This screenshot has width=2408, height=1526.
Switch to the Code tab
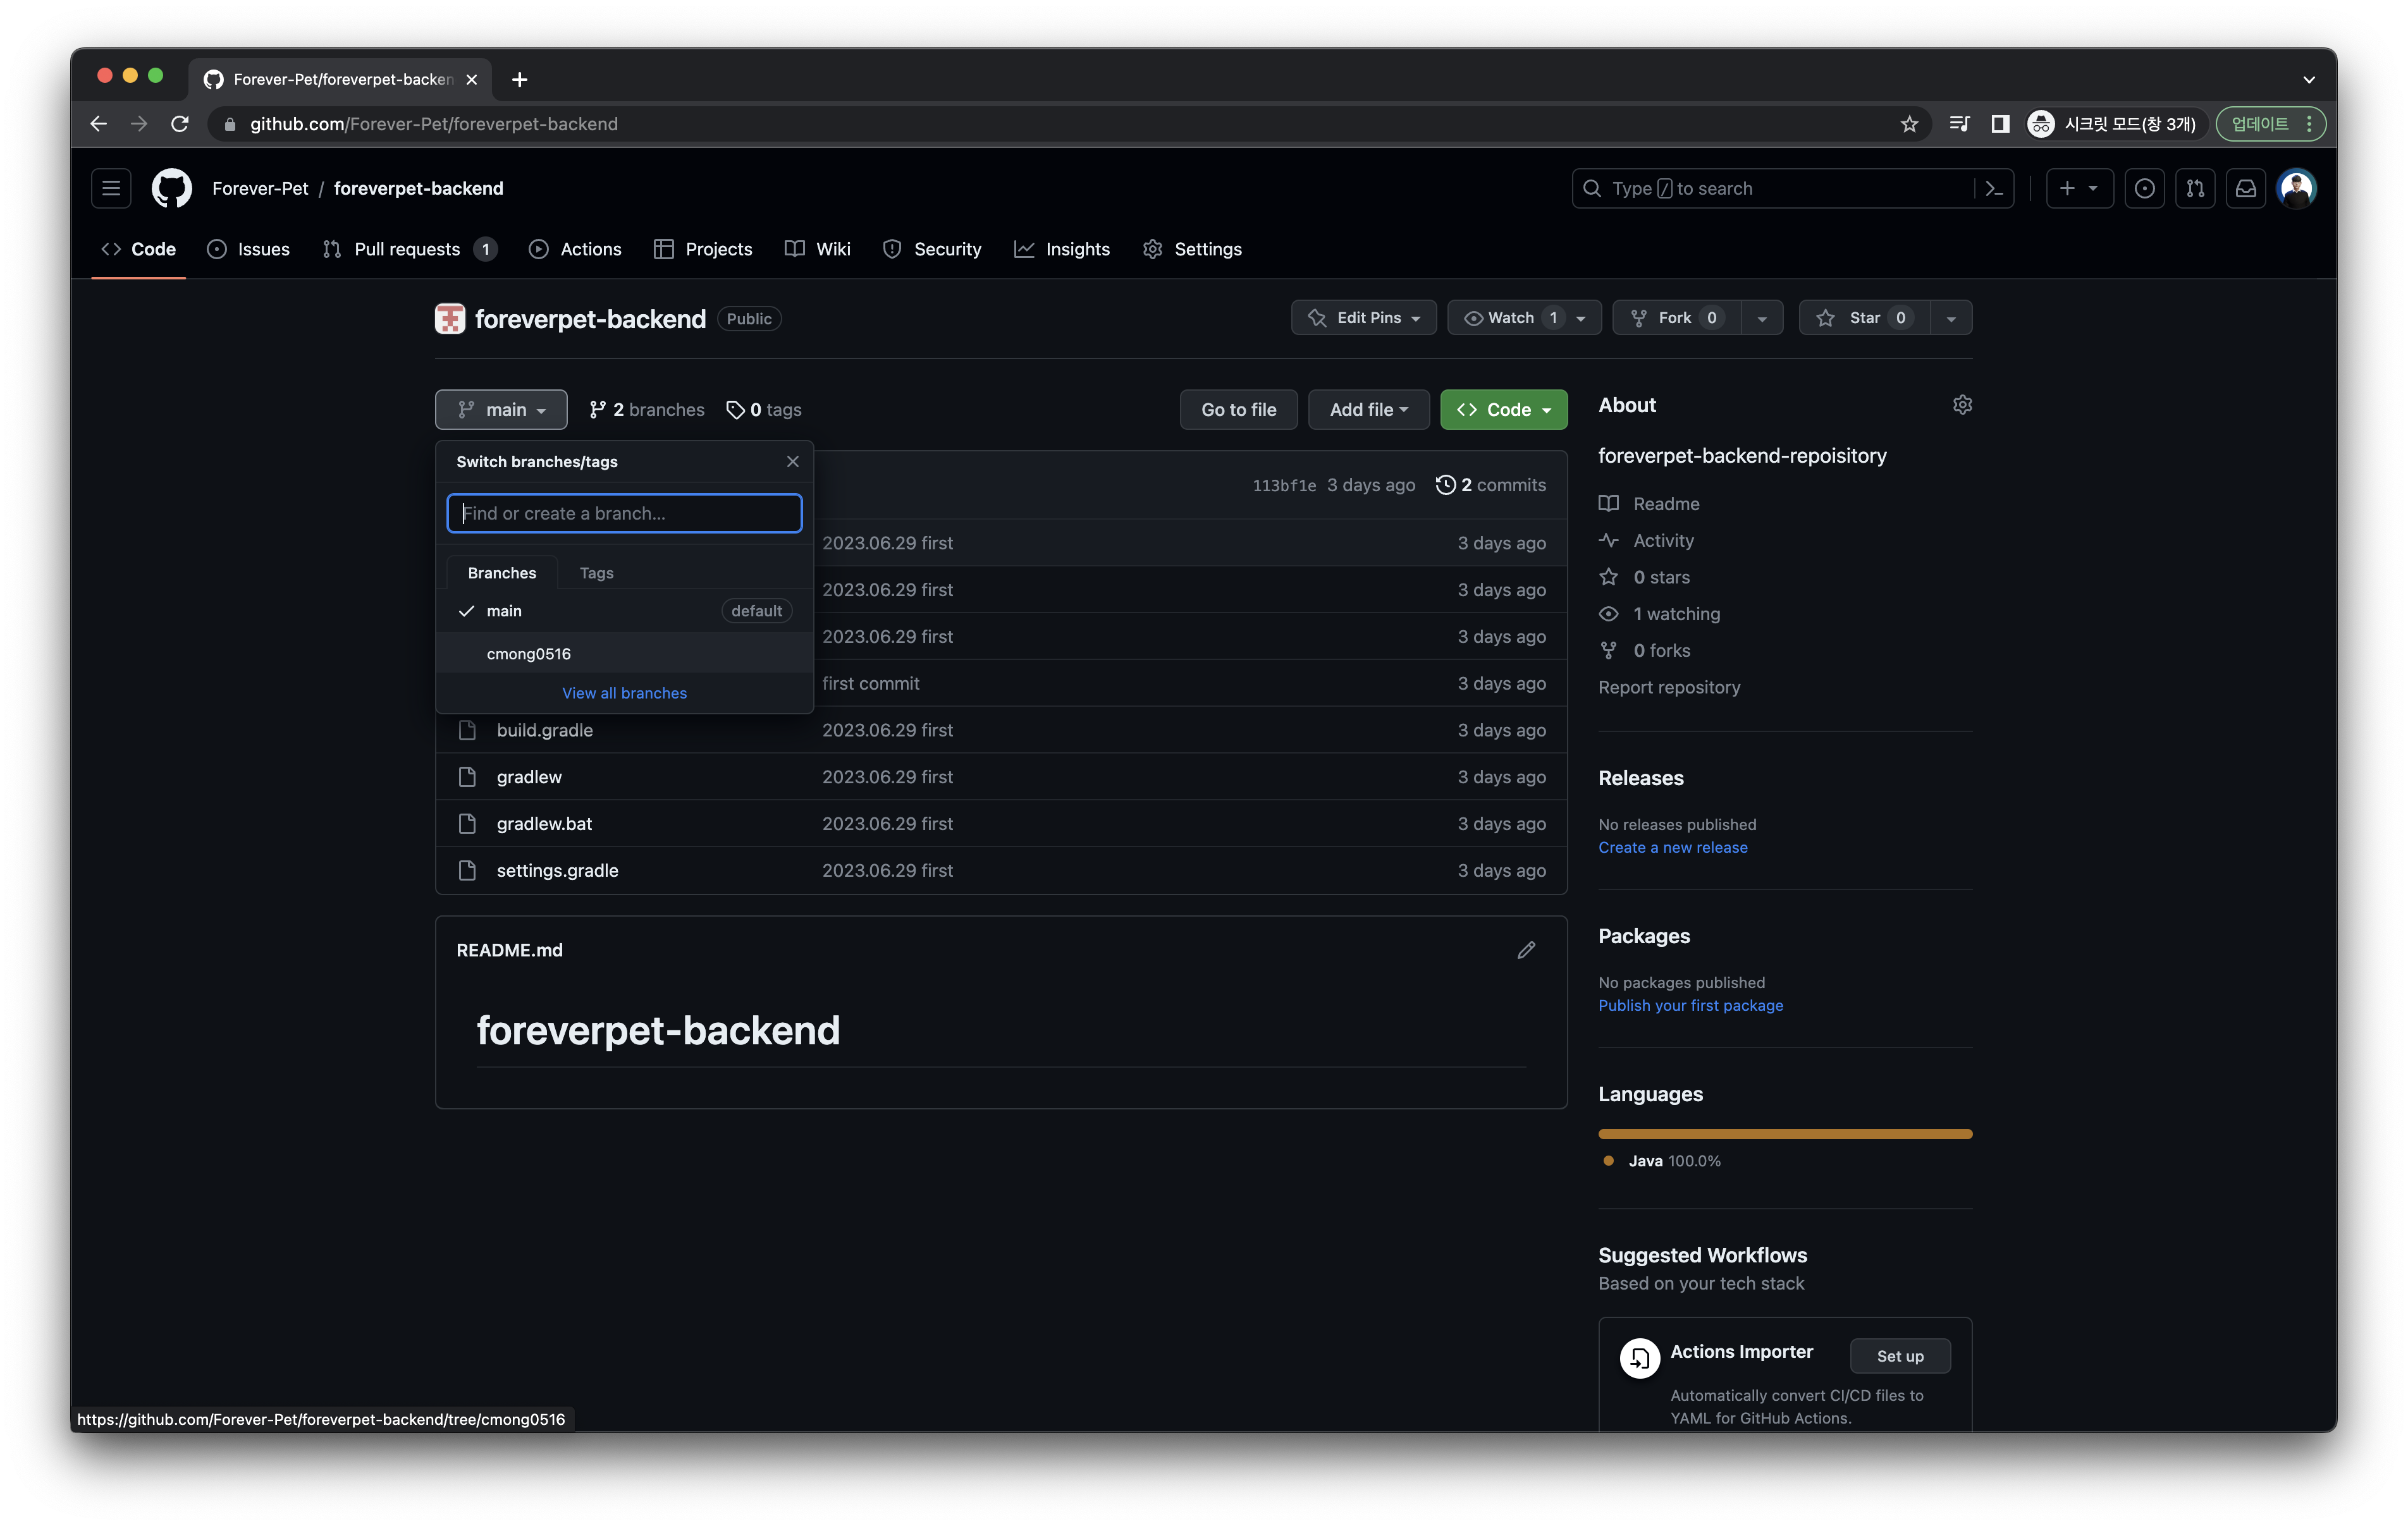pyautogui.click(x=139, y=249)
